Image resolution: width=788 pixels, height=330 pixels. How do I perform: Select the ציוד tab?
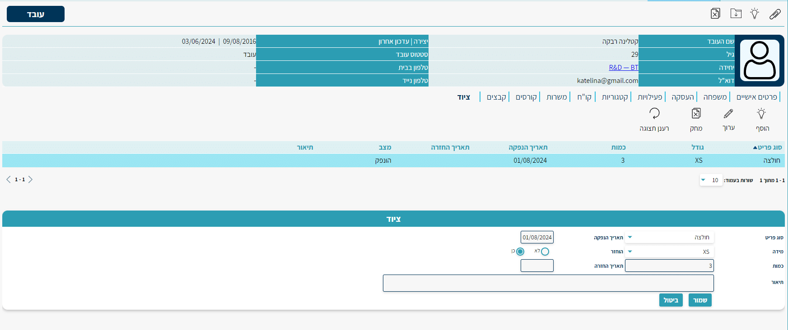pyautogui.click(x=464, y=97)
